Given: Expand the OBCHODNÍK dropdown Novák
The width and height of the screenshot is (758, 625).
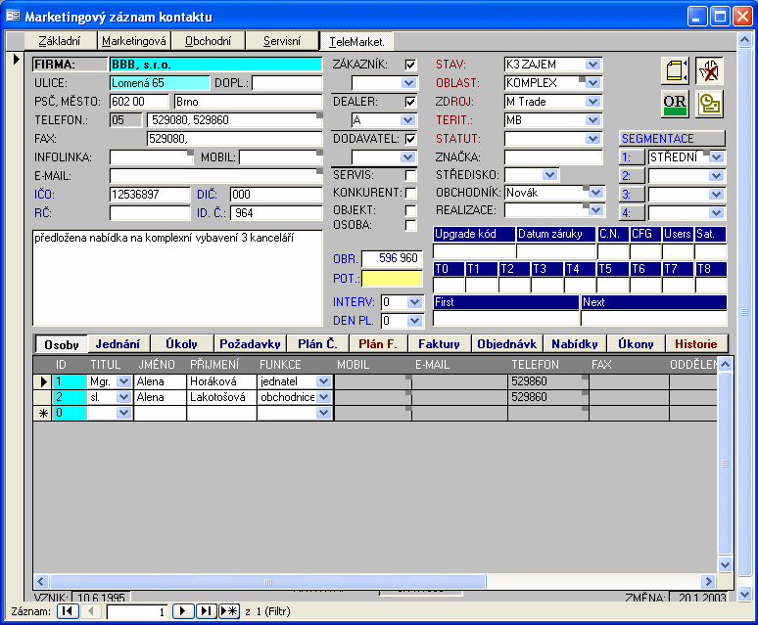Looking at the screenshot, I should pyautogui.click(x=595, y=193).
